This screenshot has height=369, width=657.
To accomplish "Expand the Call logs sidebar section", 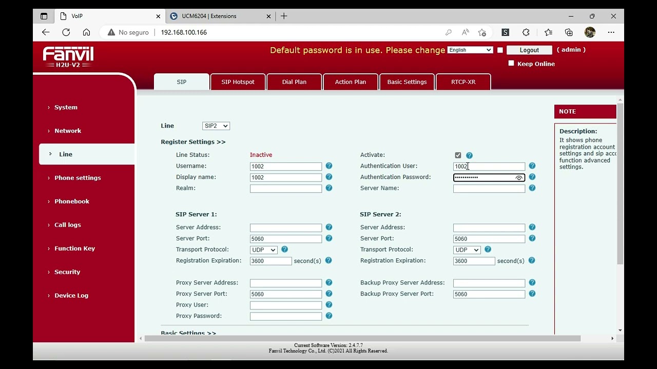I will click(68, 225).
